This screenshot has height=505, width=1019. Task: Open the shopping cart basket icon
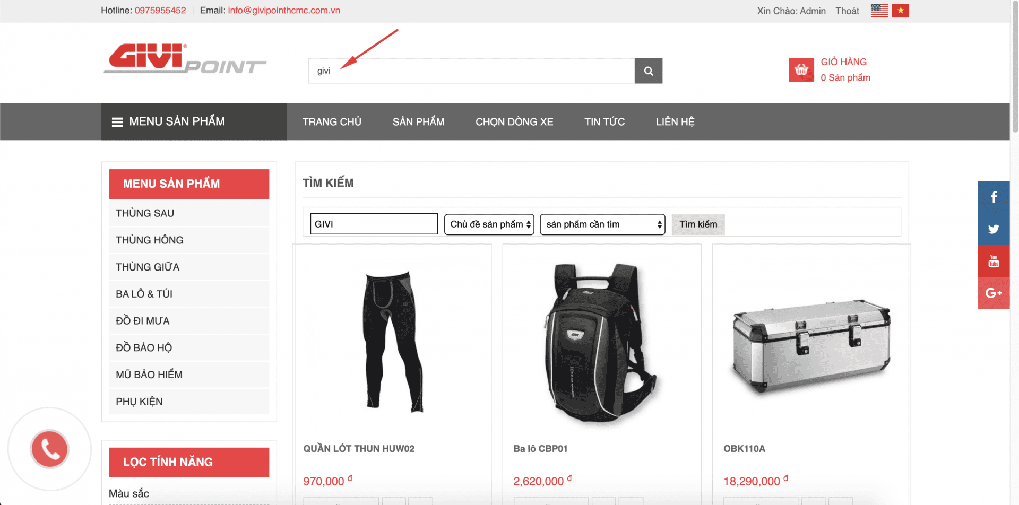coord(801,70)
